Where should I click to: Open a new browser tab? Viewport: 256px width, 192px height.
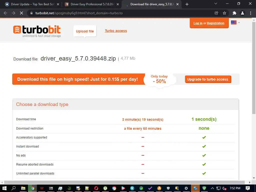pyautogui.click(x=187, y=4)
